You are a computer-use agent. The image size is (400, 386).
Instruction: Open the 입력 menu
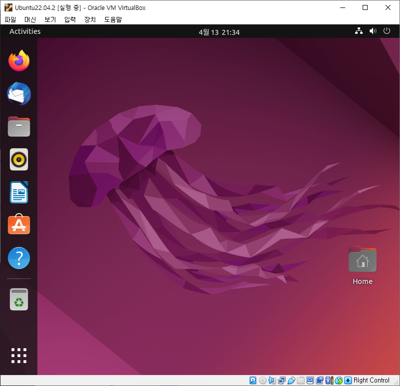click(70, 19)
